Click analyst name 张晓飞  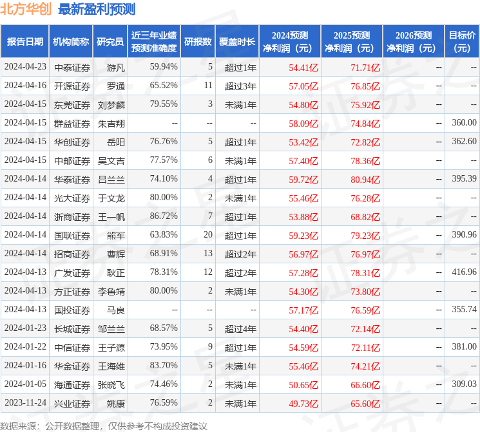pos(111,384)
